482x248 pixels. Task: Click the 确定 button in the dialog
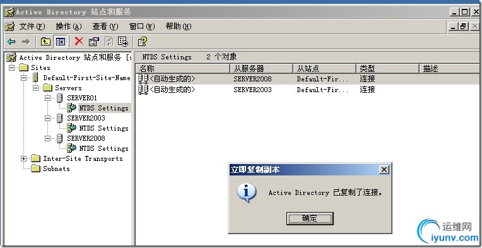pyautogui.click(x=310, y=218)
